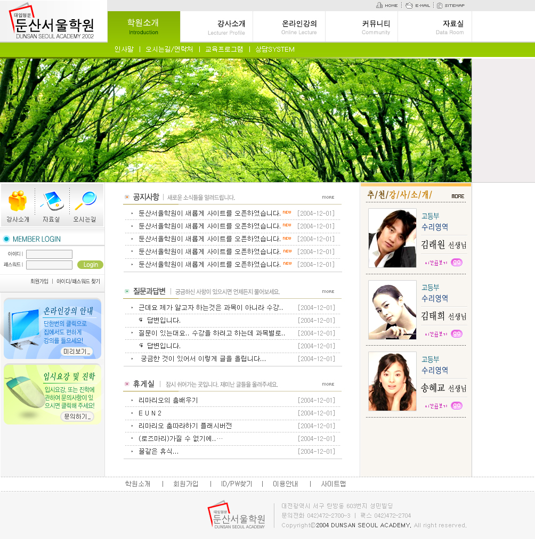Open the 자료실 icon in sidebar
535x539 pixels.
point(52,201)
